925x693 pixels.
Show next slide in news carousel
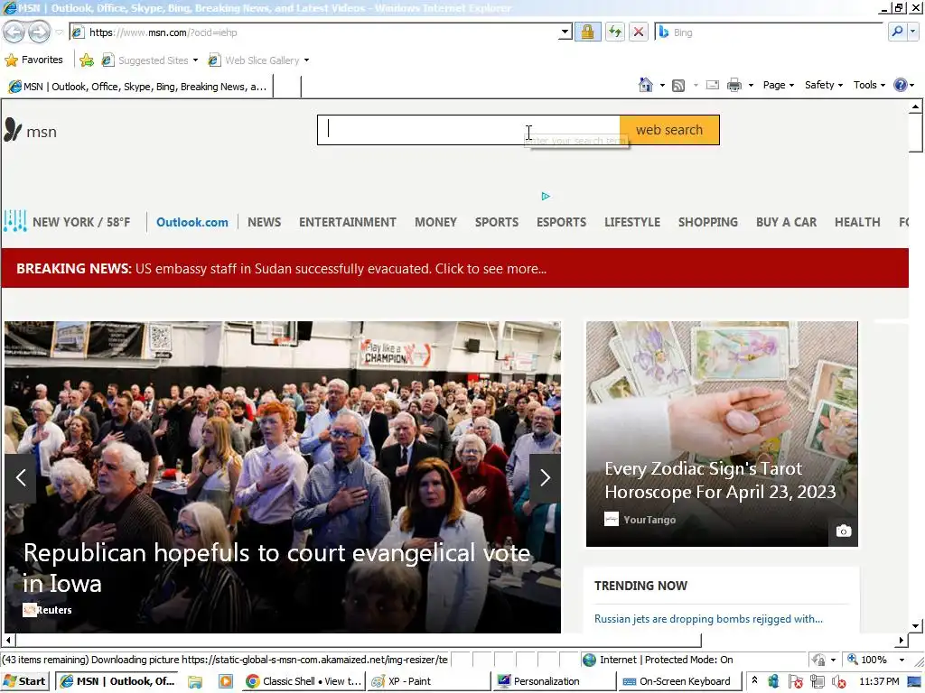pos(545,478)
